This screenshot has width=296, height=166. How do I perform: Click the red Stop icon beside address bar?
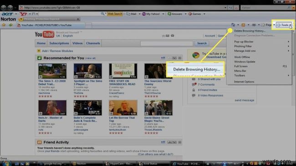pos(236,8)
